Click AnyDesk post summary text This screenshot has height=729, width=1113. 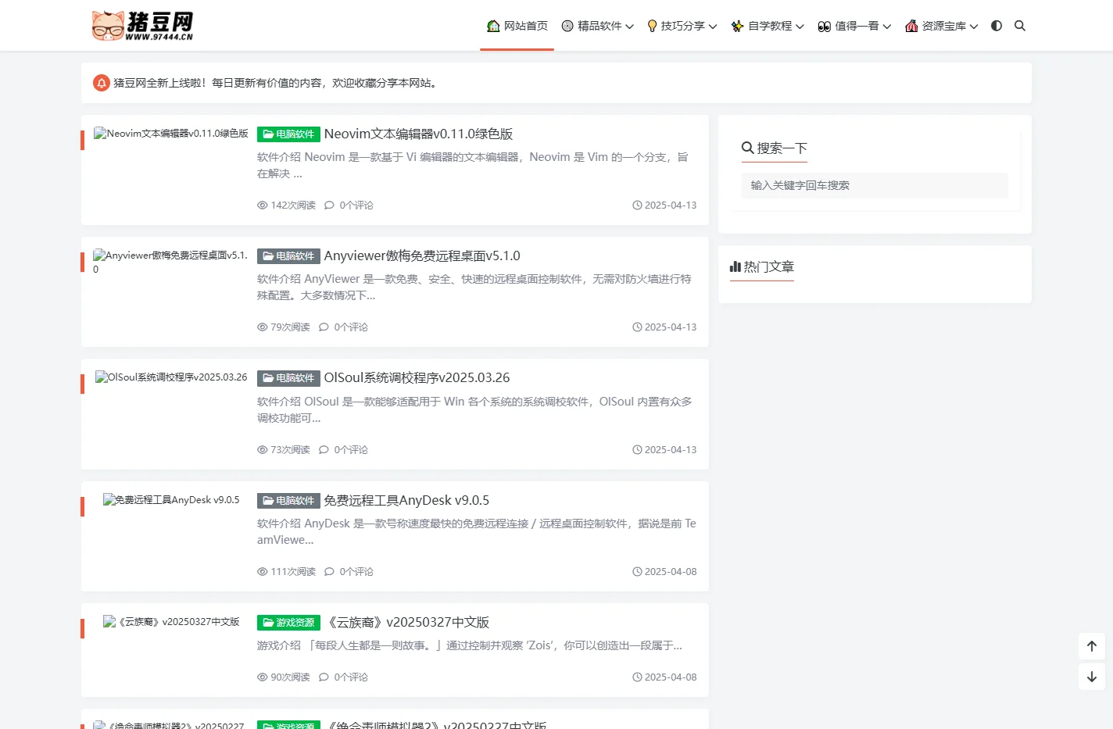pyautogui.click(x=477, y=532)
